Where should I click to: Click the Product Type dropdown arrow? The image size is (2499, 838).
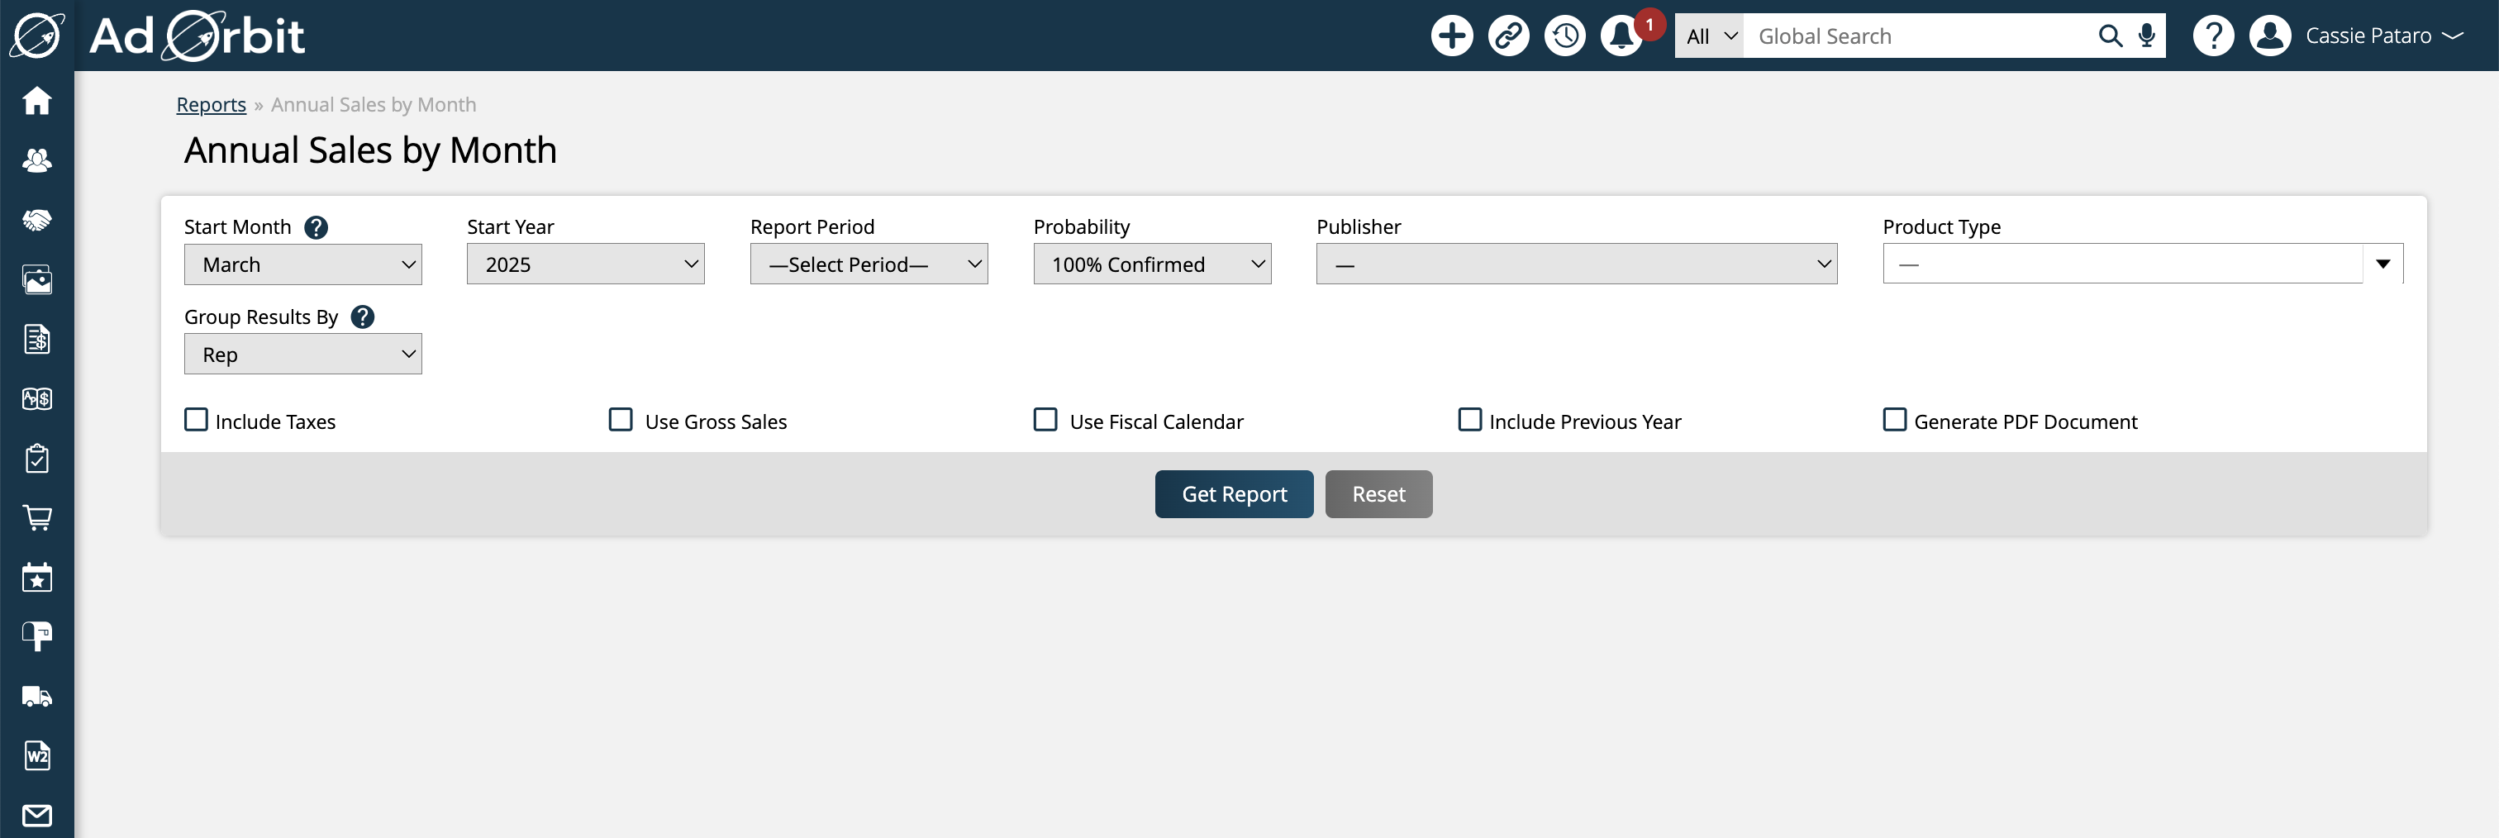click(x=2383, y=264)
